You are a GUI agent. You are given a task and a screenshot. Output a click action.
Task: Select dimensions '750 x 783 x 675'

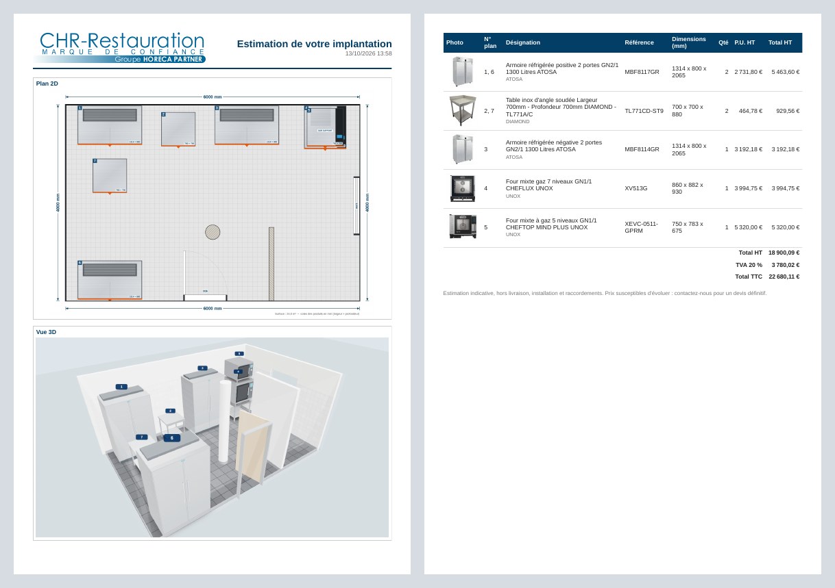[688, 227]
